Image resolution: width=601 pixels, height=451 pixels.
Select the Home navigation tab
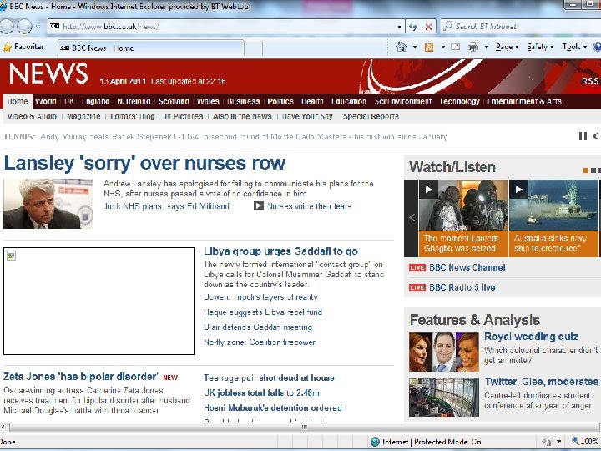tap(18, 101)
